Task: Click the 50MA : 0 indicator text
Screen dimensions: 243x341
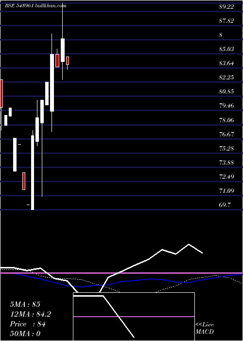Action: pyautogui.click(x=25, y=334)
